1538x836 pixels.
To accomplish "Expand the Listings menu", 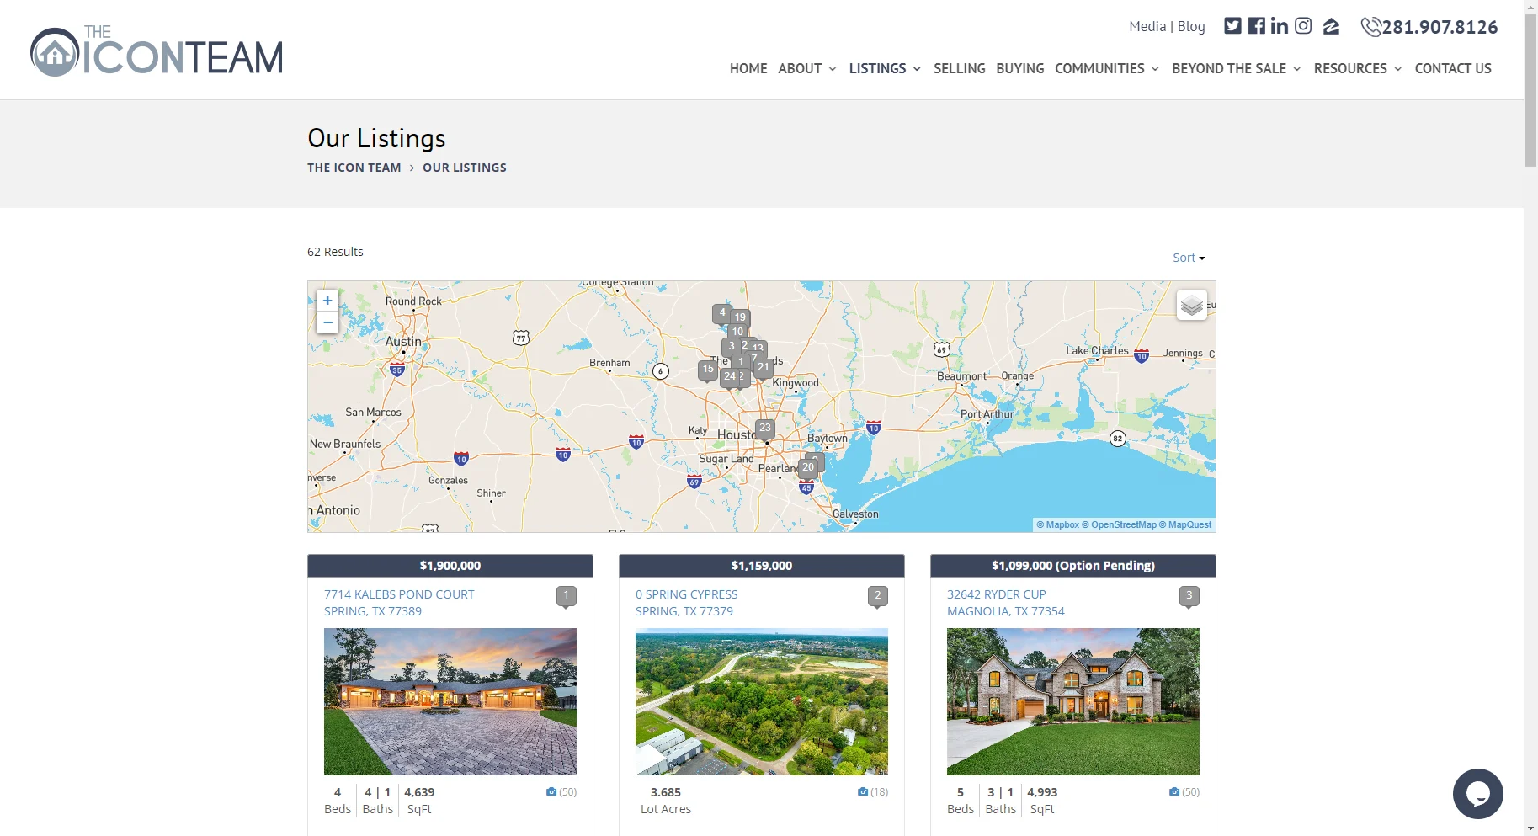I will click(x=885, y=68).
